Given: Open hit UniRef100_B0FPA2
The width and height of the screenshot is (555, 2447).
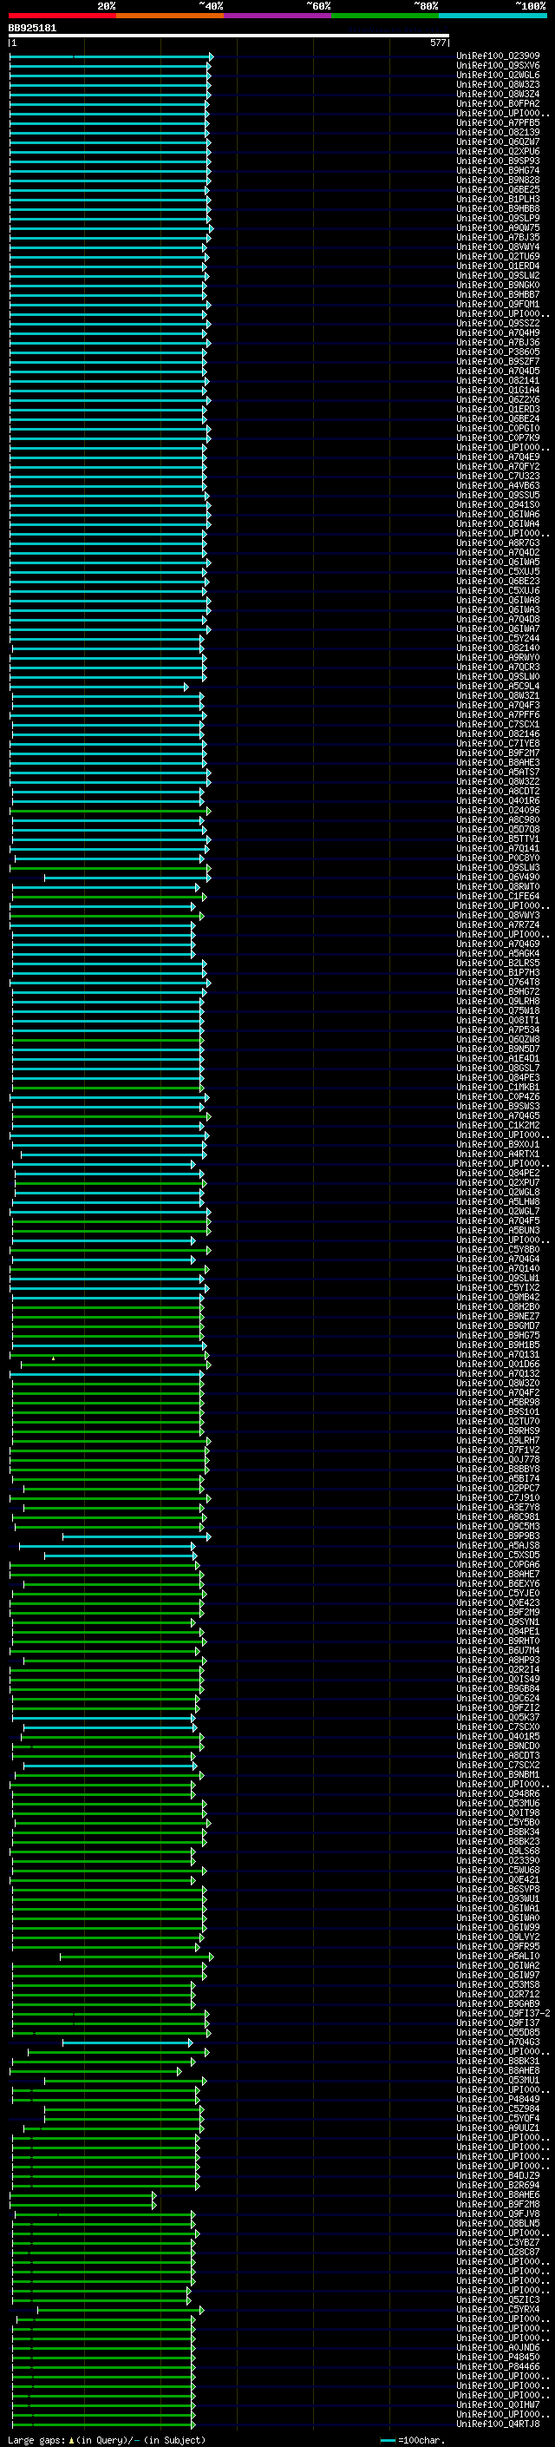Looking at the screenshot, I should [x=498, y=103].
